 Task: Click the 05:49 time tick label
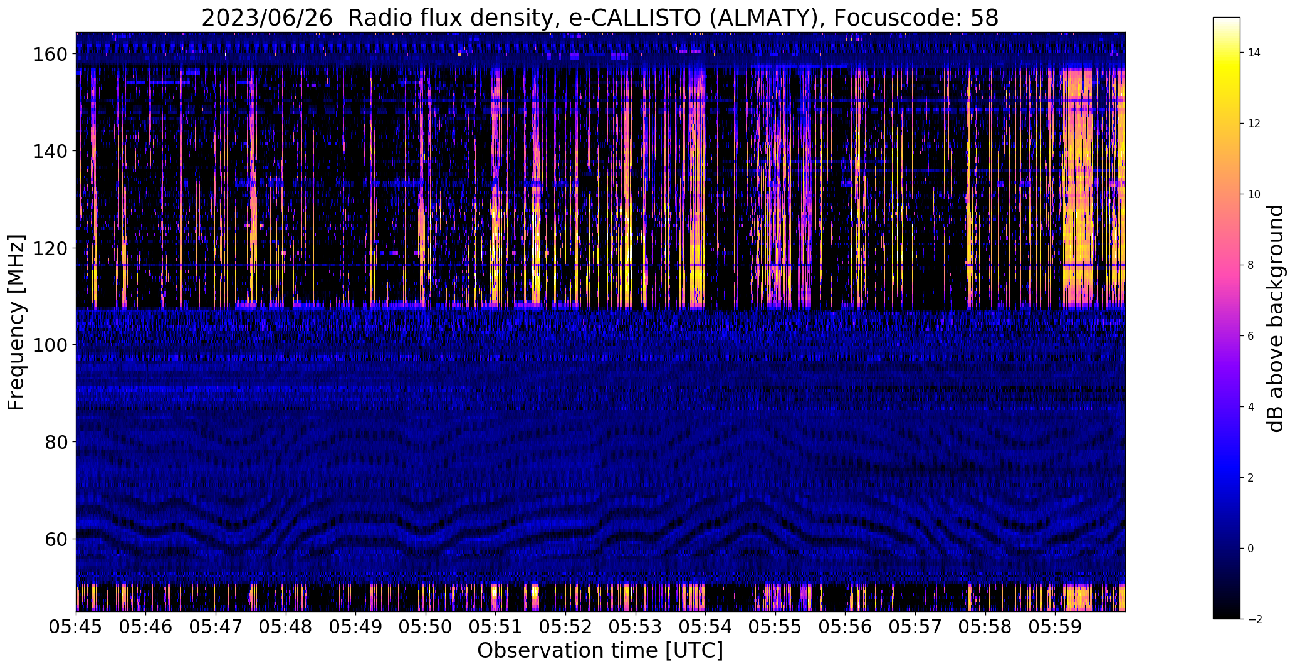[355, 627]
